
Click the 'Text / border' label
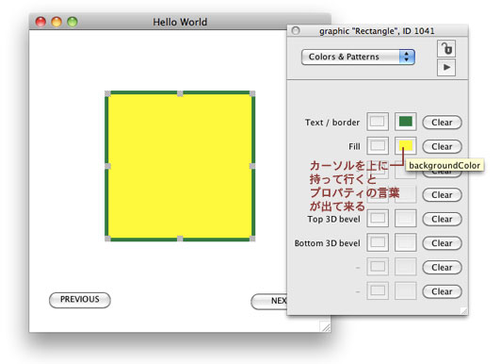(x=332, y=123)
